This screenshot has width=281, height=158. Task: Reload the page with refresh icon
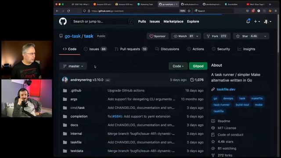[68, 11]
